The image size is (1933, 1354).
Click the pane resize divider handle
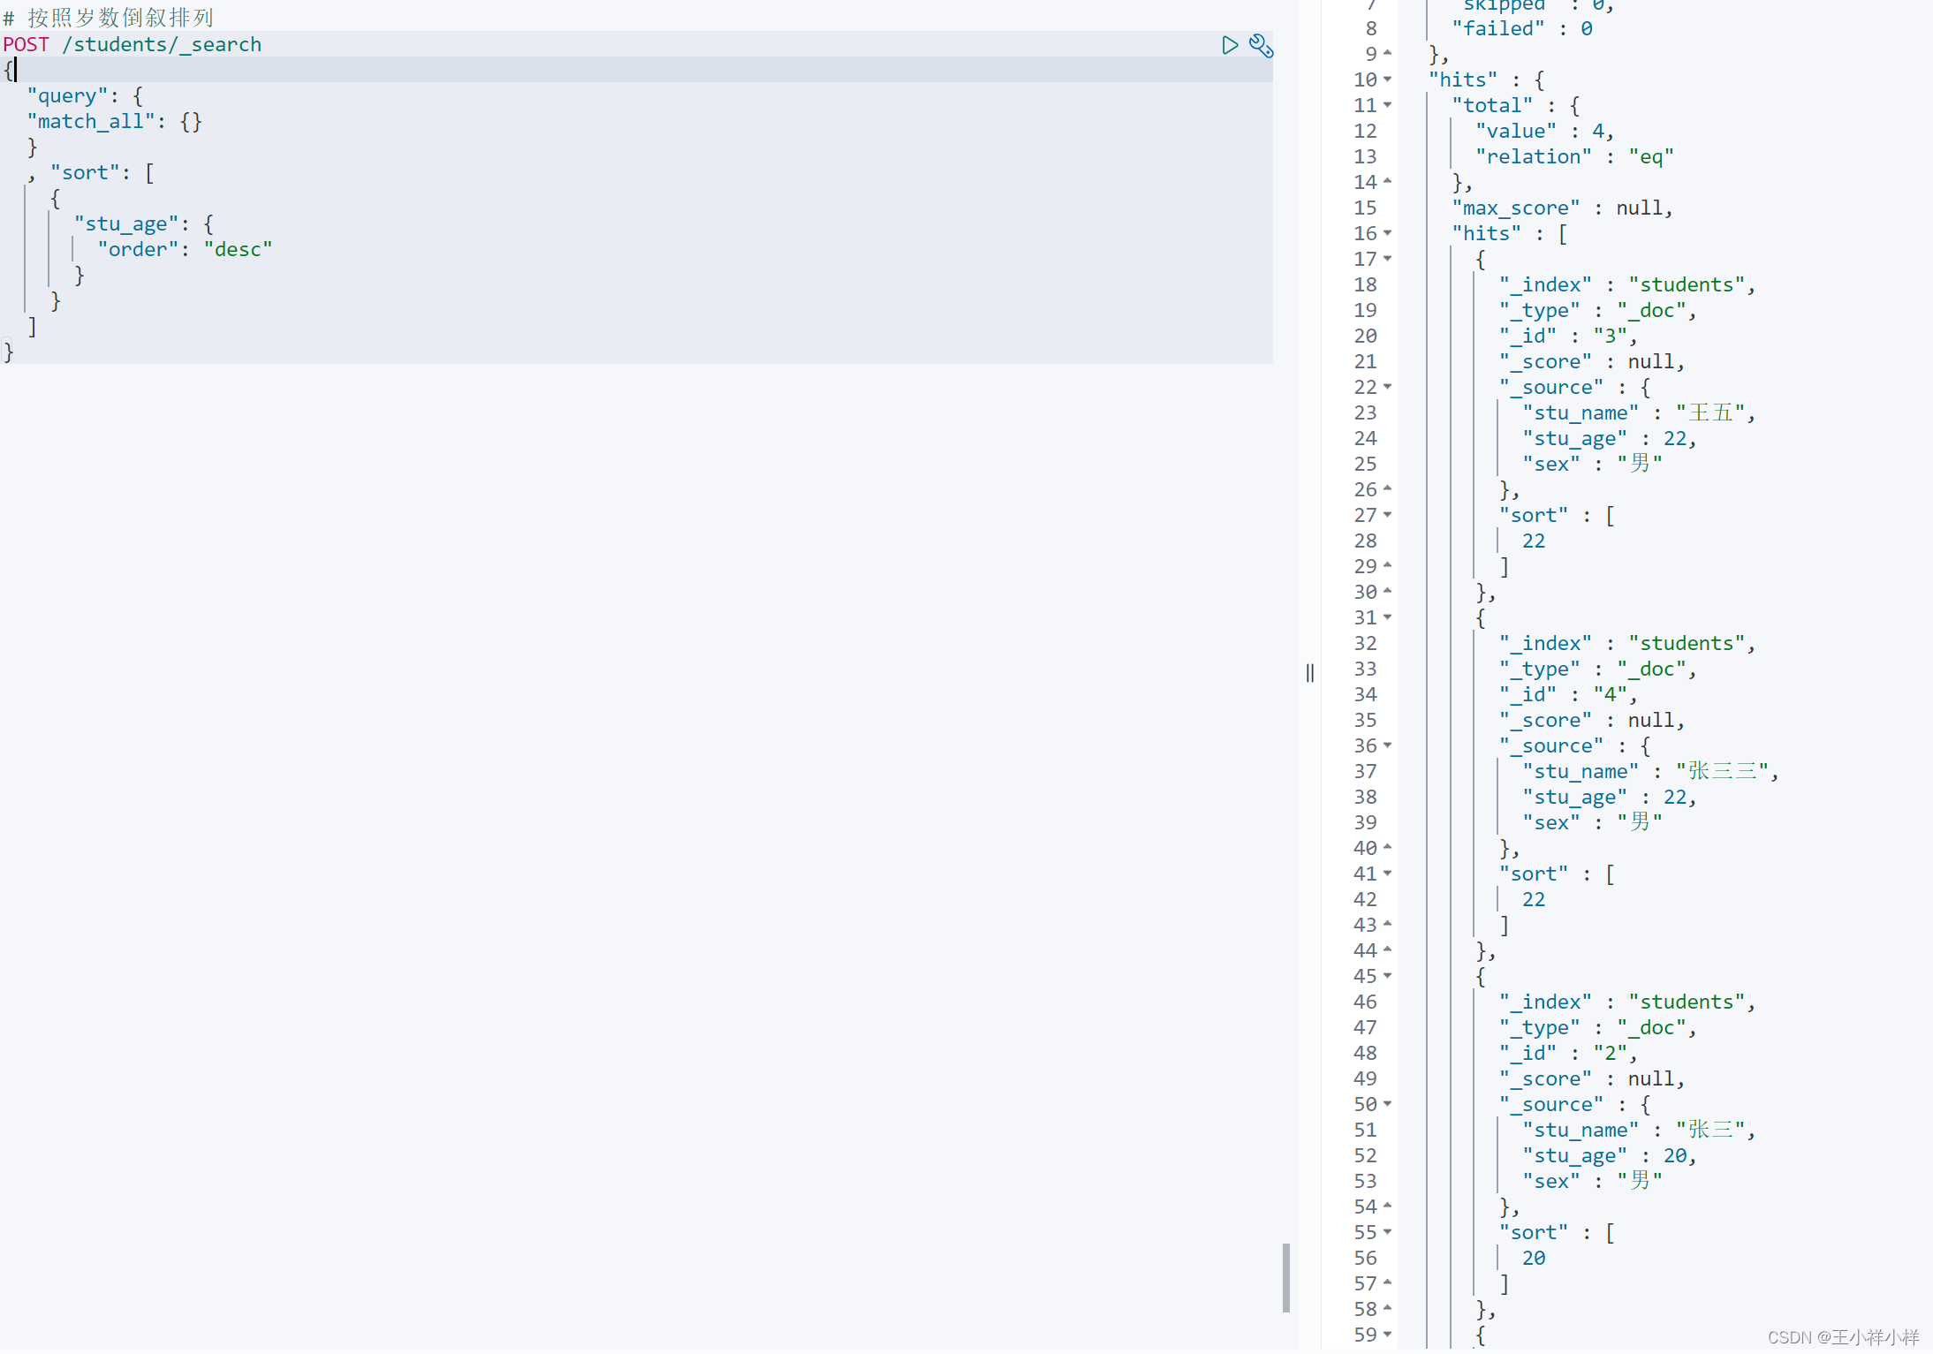(1309, 673)
